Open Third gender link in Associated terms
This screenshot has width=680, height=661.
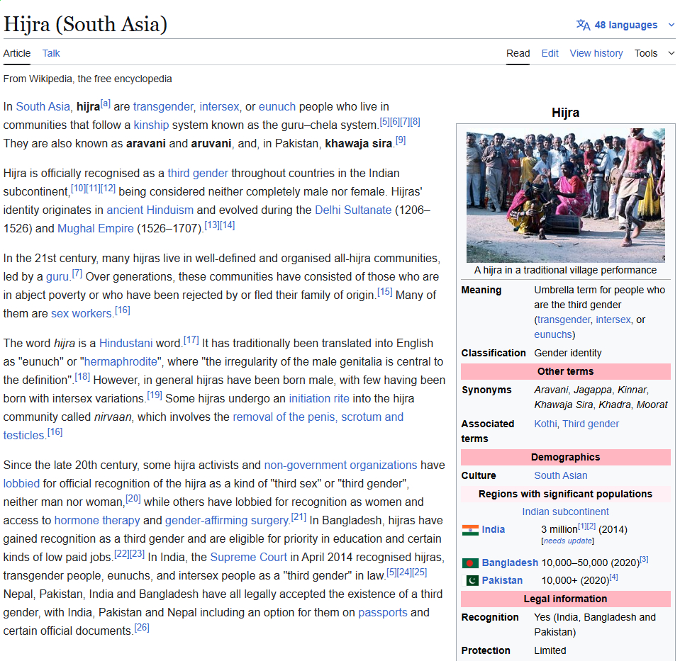(x=590, y=424)
